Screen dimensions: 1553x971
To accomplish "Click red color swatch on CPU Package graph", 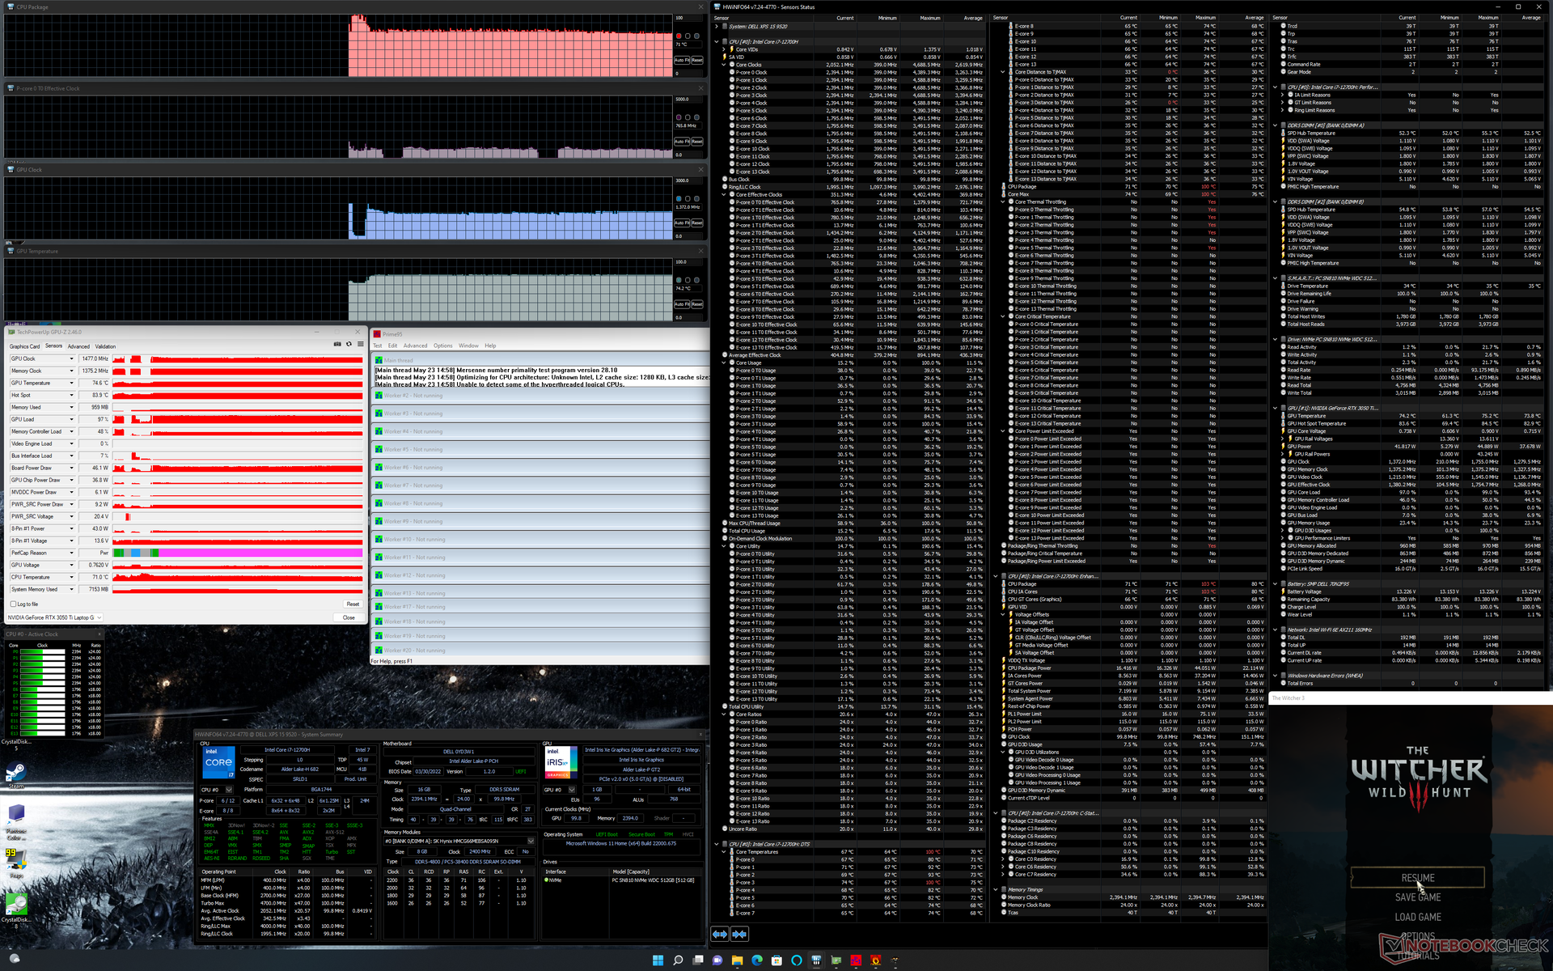I will click(x=679, y=36).
